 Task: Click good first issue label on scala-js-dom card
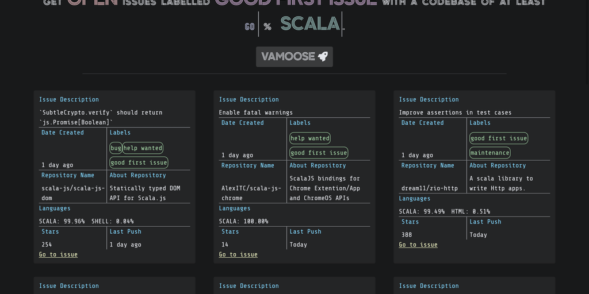click(x=139, y=163)
